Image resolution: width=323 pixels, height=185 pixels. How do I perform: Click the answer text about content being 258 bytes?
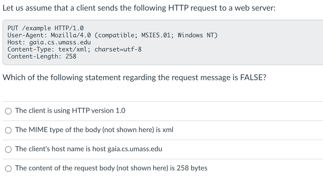coord(111,168)
